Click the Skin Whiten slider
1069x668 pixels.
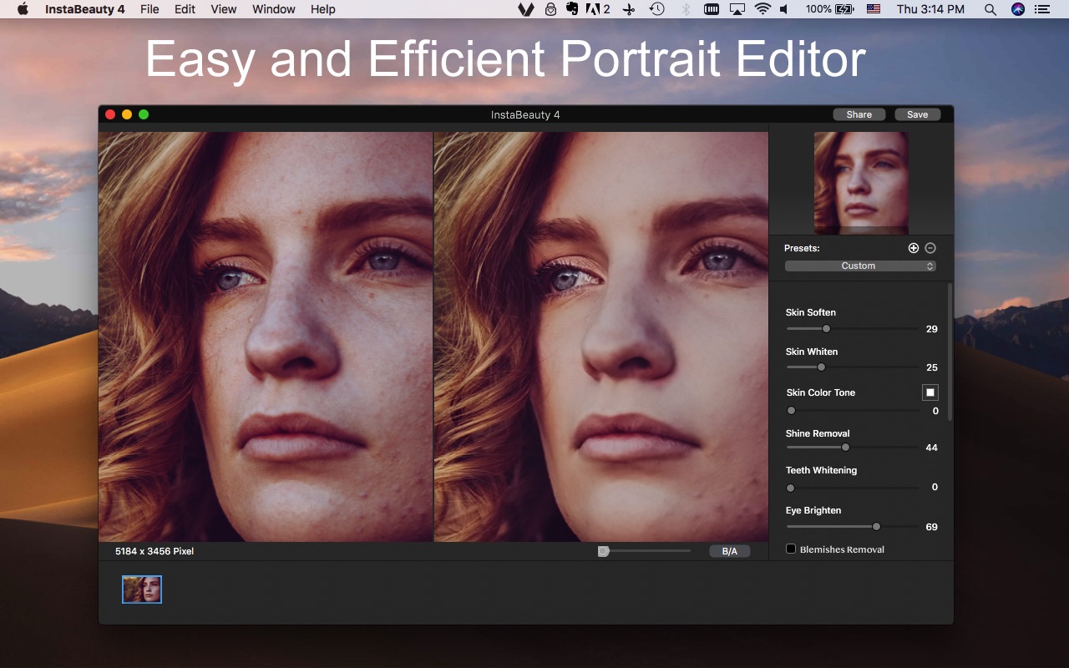(852, 367)
